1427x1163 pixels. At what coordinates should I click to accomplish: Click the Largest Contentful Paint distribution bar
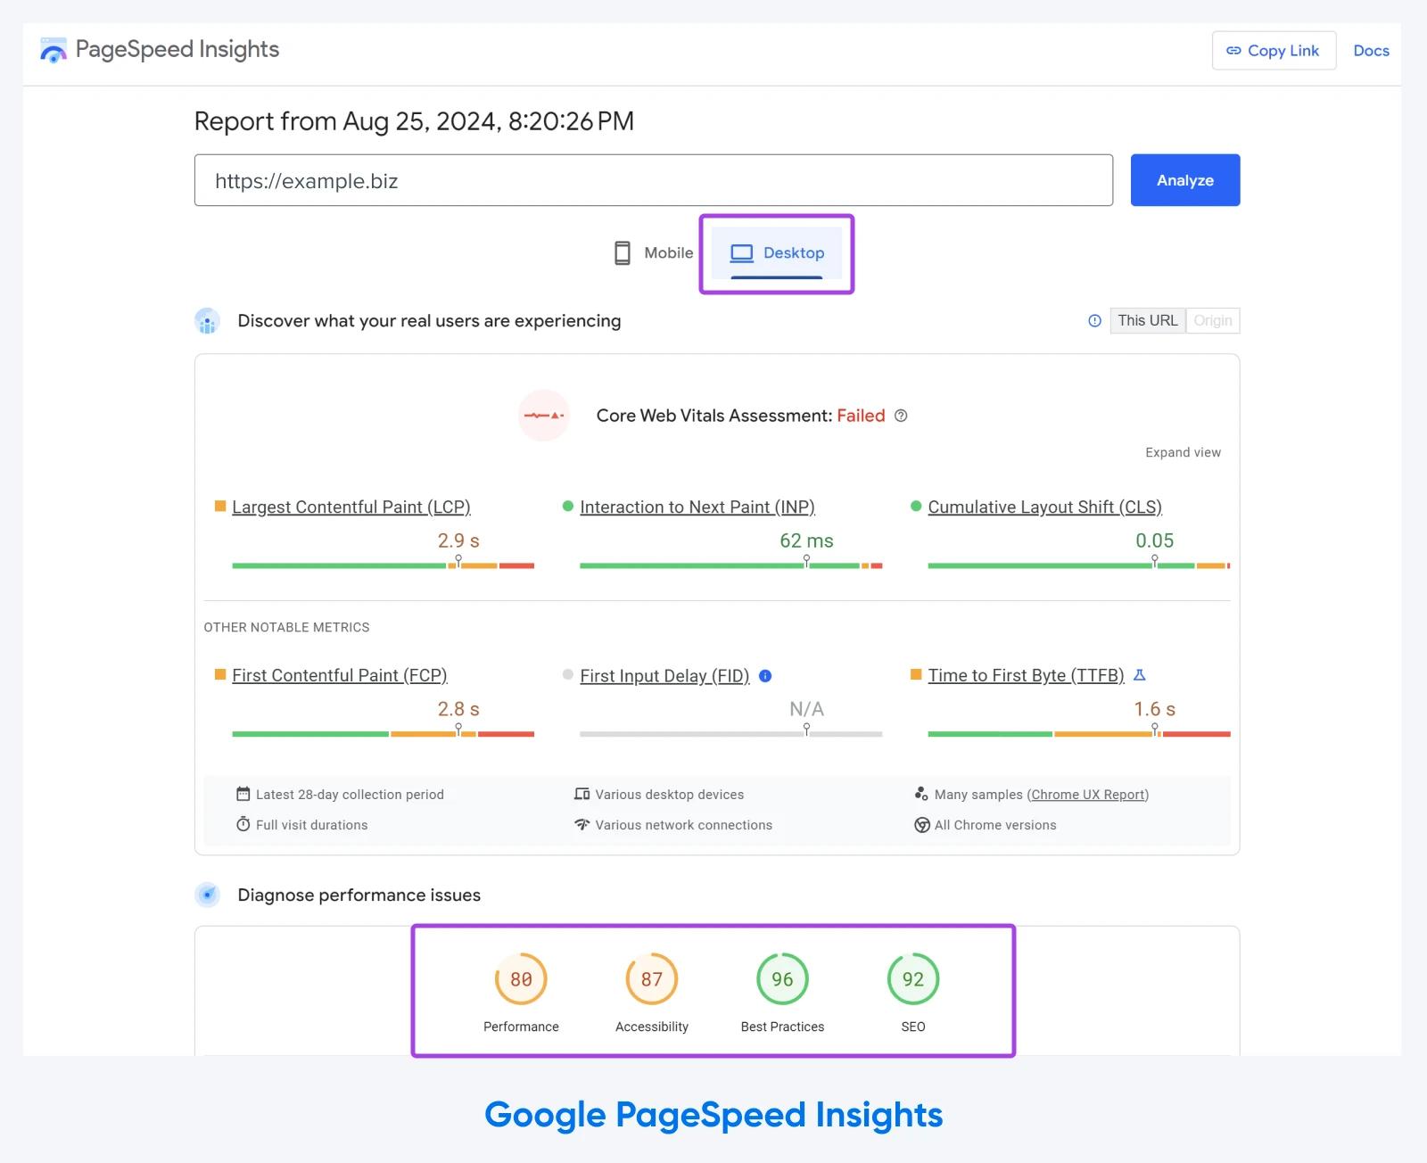(x=383, y=565)
